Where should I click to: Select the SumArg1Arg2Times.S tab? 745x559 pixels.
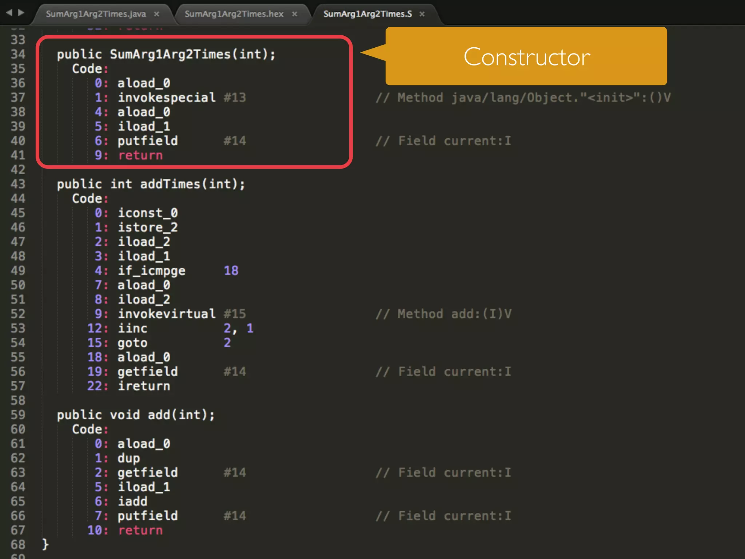point(367,14)
